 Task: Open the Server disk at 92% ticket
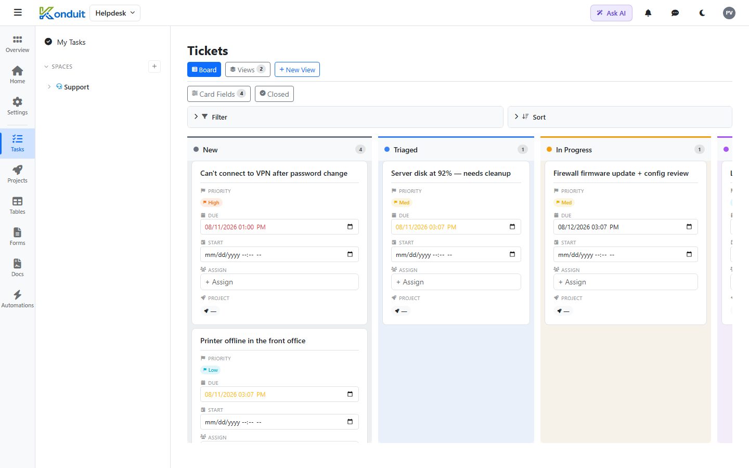click(451, 173)
